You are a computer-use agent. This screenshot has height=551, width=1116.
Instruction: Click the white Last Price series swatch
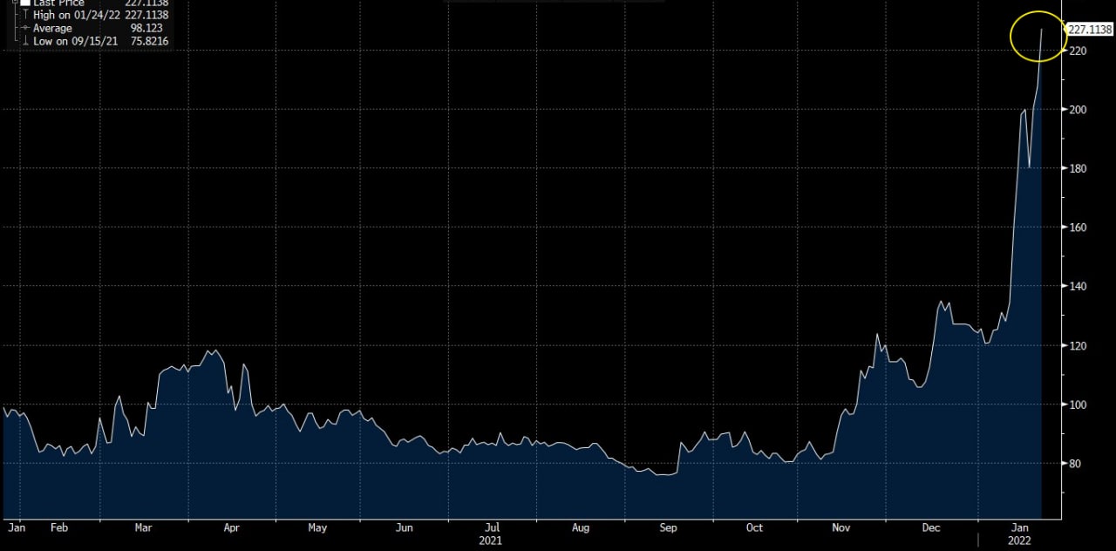pyautogui.click(x=25, y=3)
